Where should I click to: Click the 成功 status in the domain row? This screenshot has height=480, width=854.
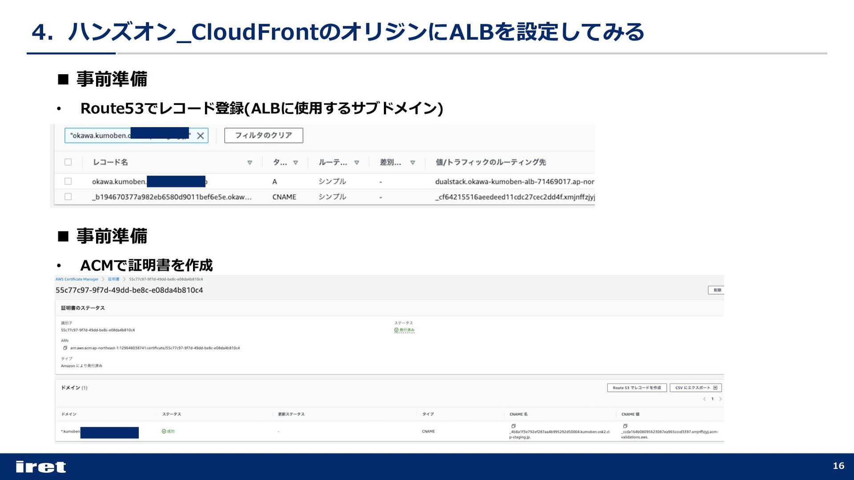tap(168, 431)
